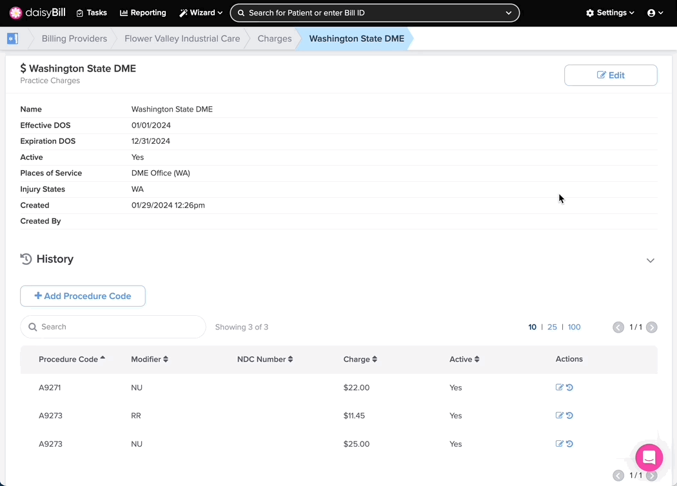677x486 pixels.
Task: Edit procedure code A9271 NU row
Action: 559,387
